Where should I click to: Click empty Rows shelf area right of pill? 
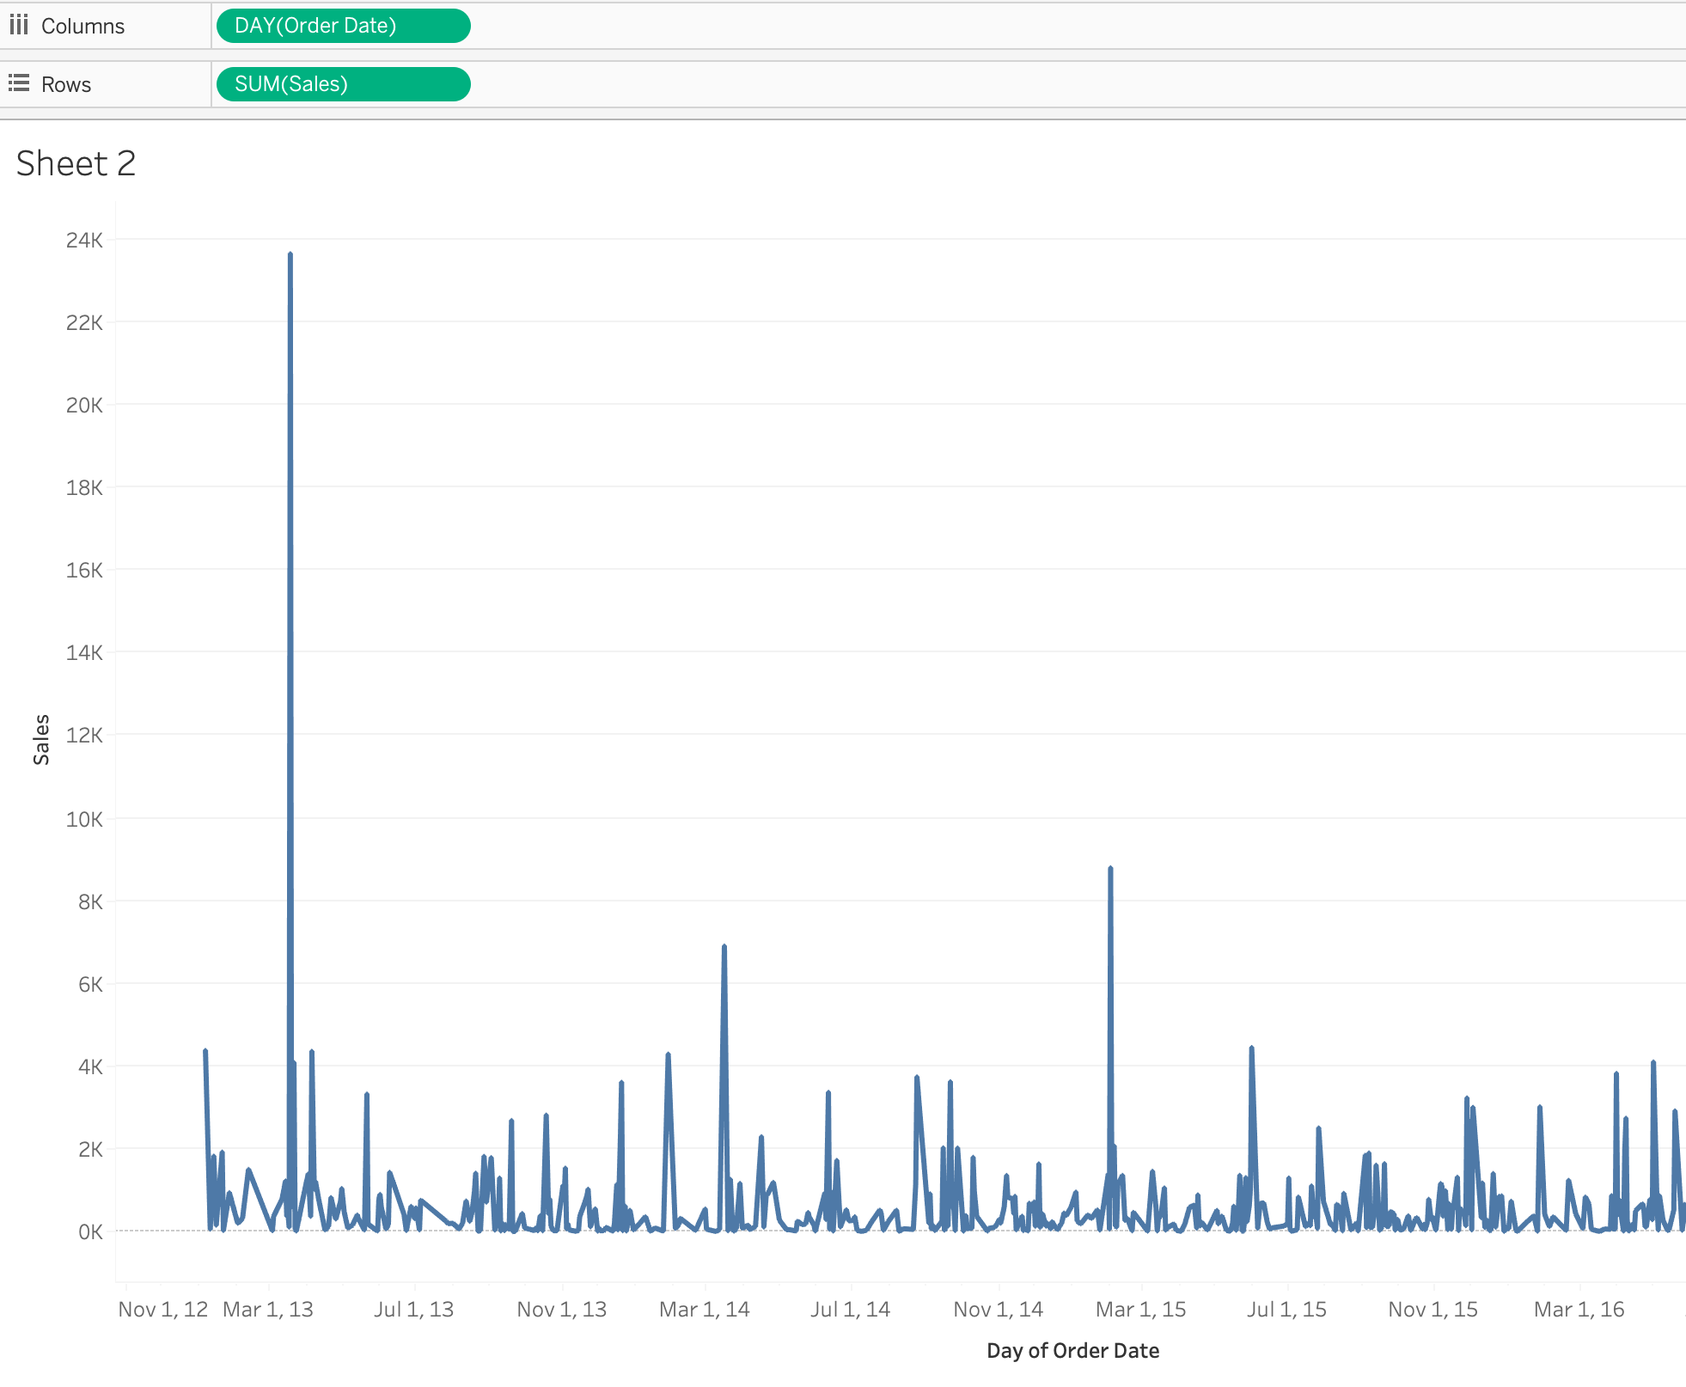click(x=1031, y=84)
